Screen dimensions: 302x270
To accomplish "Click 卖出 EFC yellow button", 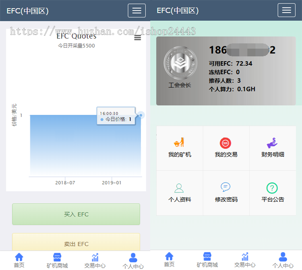I will [x=76, y=242].
